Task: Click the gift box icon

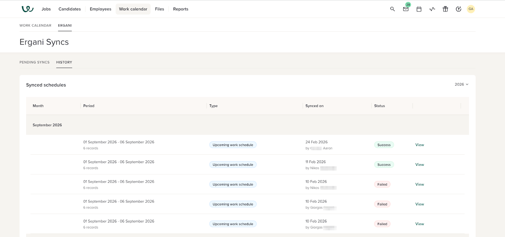Action: [x=445, y=9]
